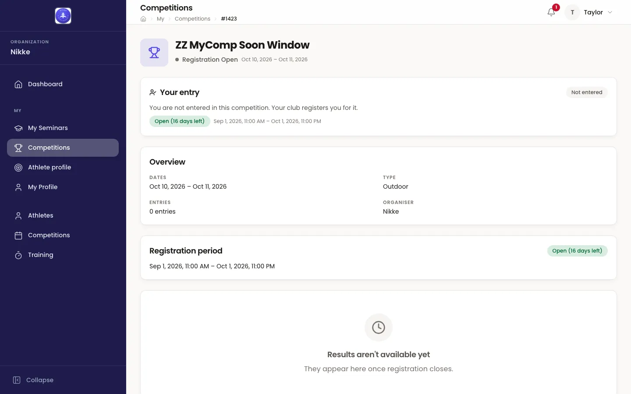Screen dimensions: 631x394
Task: Click Open badge in Your entry card
Action: point(180,121)
